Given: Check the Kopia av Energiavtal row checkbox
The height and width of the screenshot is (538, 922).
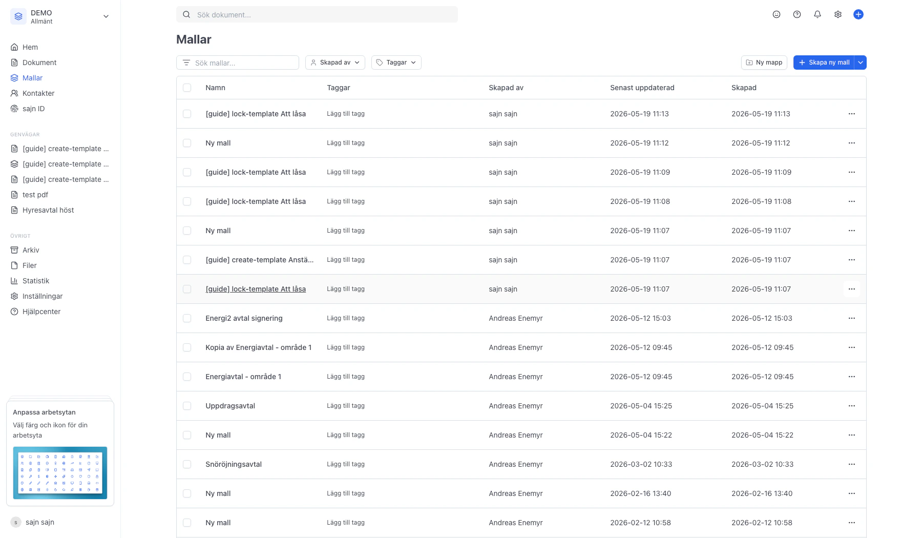Looking at the screenshot, I should point(187,347).
